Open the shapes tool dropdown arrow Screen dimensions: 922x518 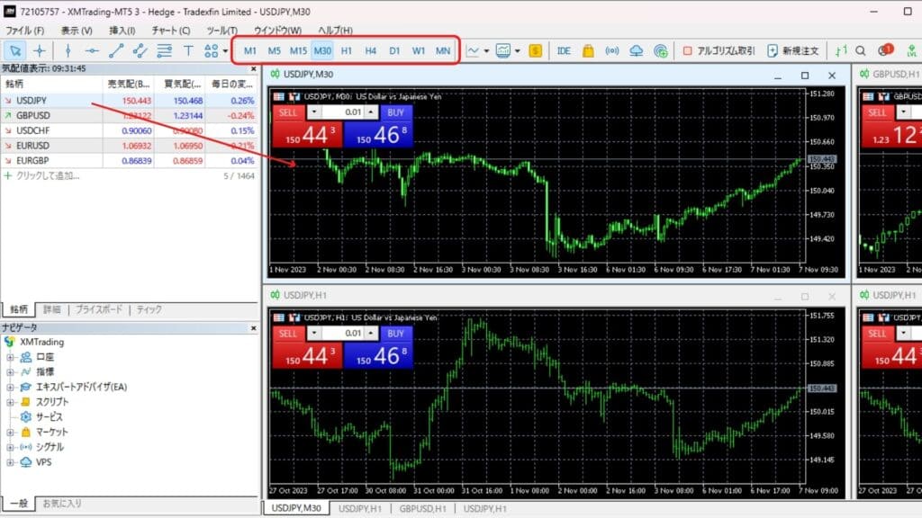point(225,51)
